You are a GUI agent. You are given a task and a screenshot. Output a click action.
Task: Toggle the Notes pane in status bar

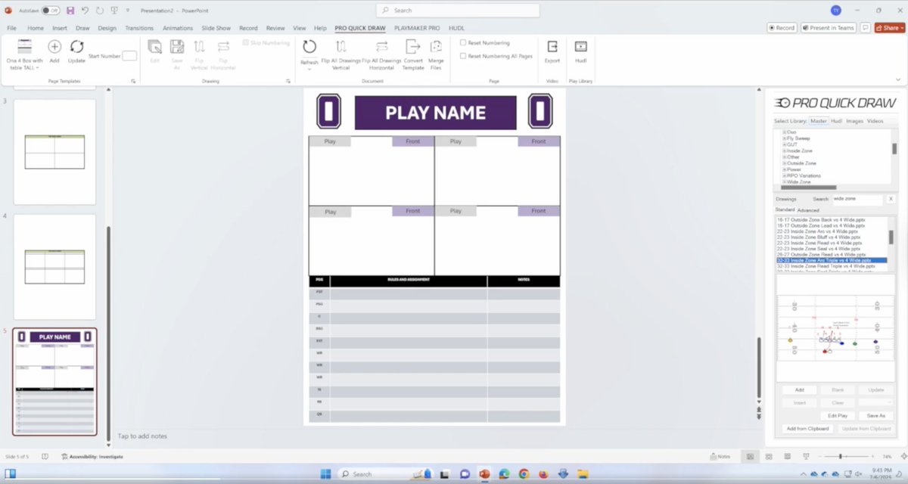point(720,457)
